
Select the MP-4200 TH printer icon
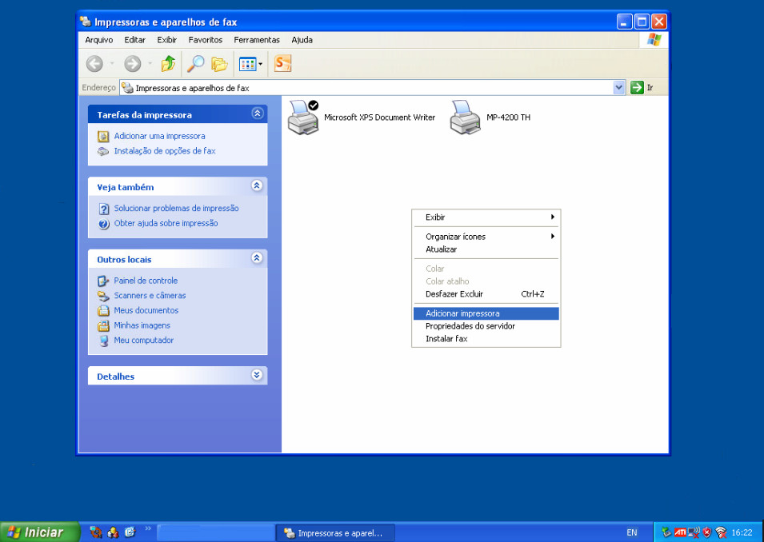pyautogui.click(x=465, y=118)
